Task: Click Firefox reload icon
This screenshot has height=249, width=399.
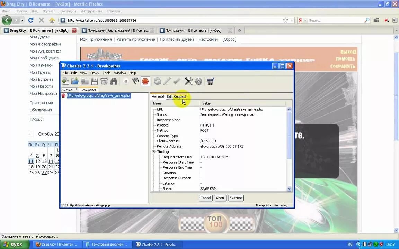Action: [x=31, y=20]
